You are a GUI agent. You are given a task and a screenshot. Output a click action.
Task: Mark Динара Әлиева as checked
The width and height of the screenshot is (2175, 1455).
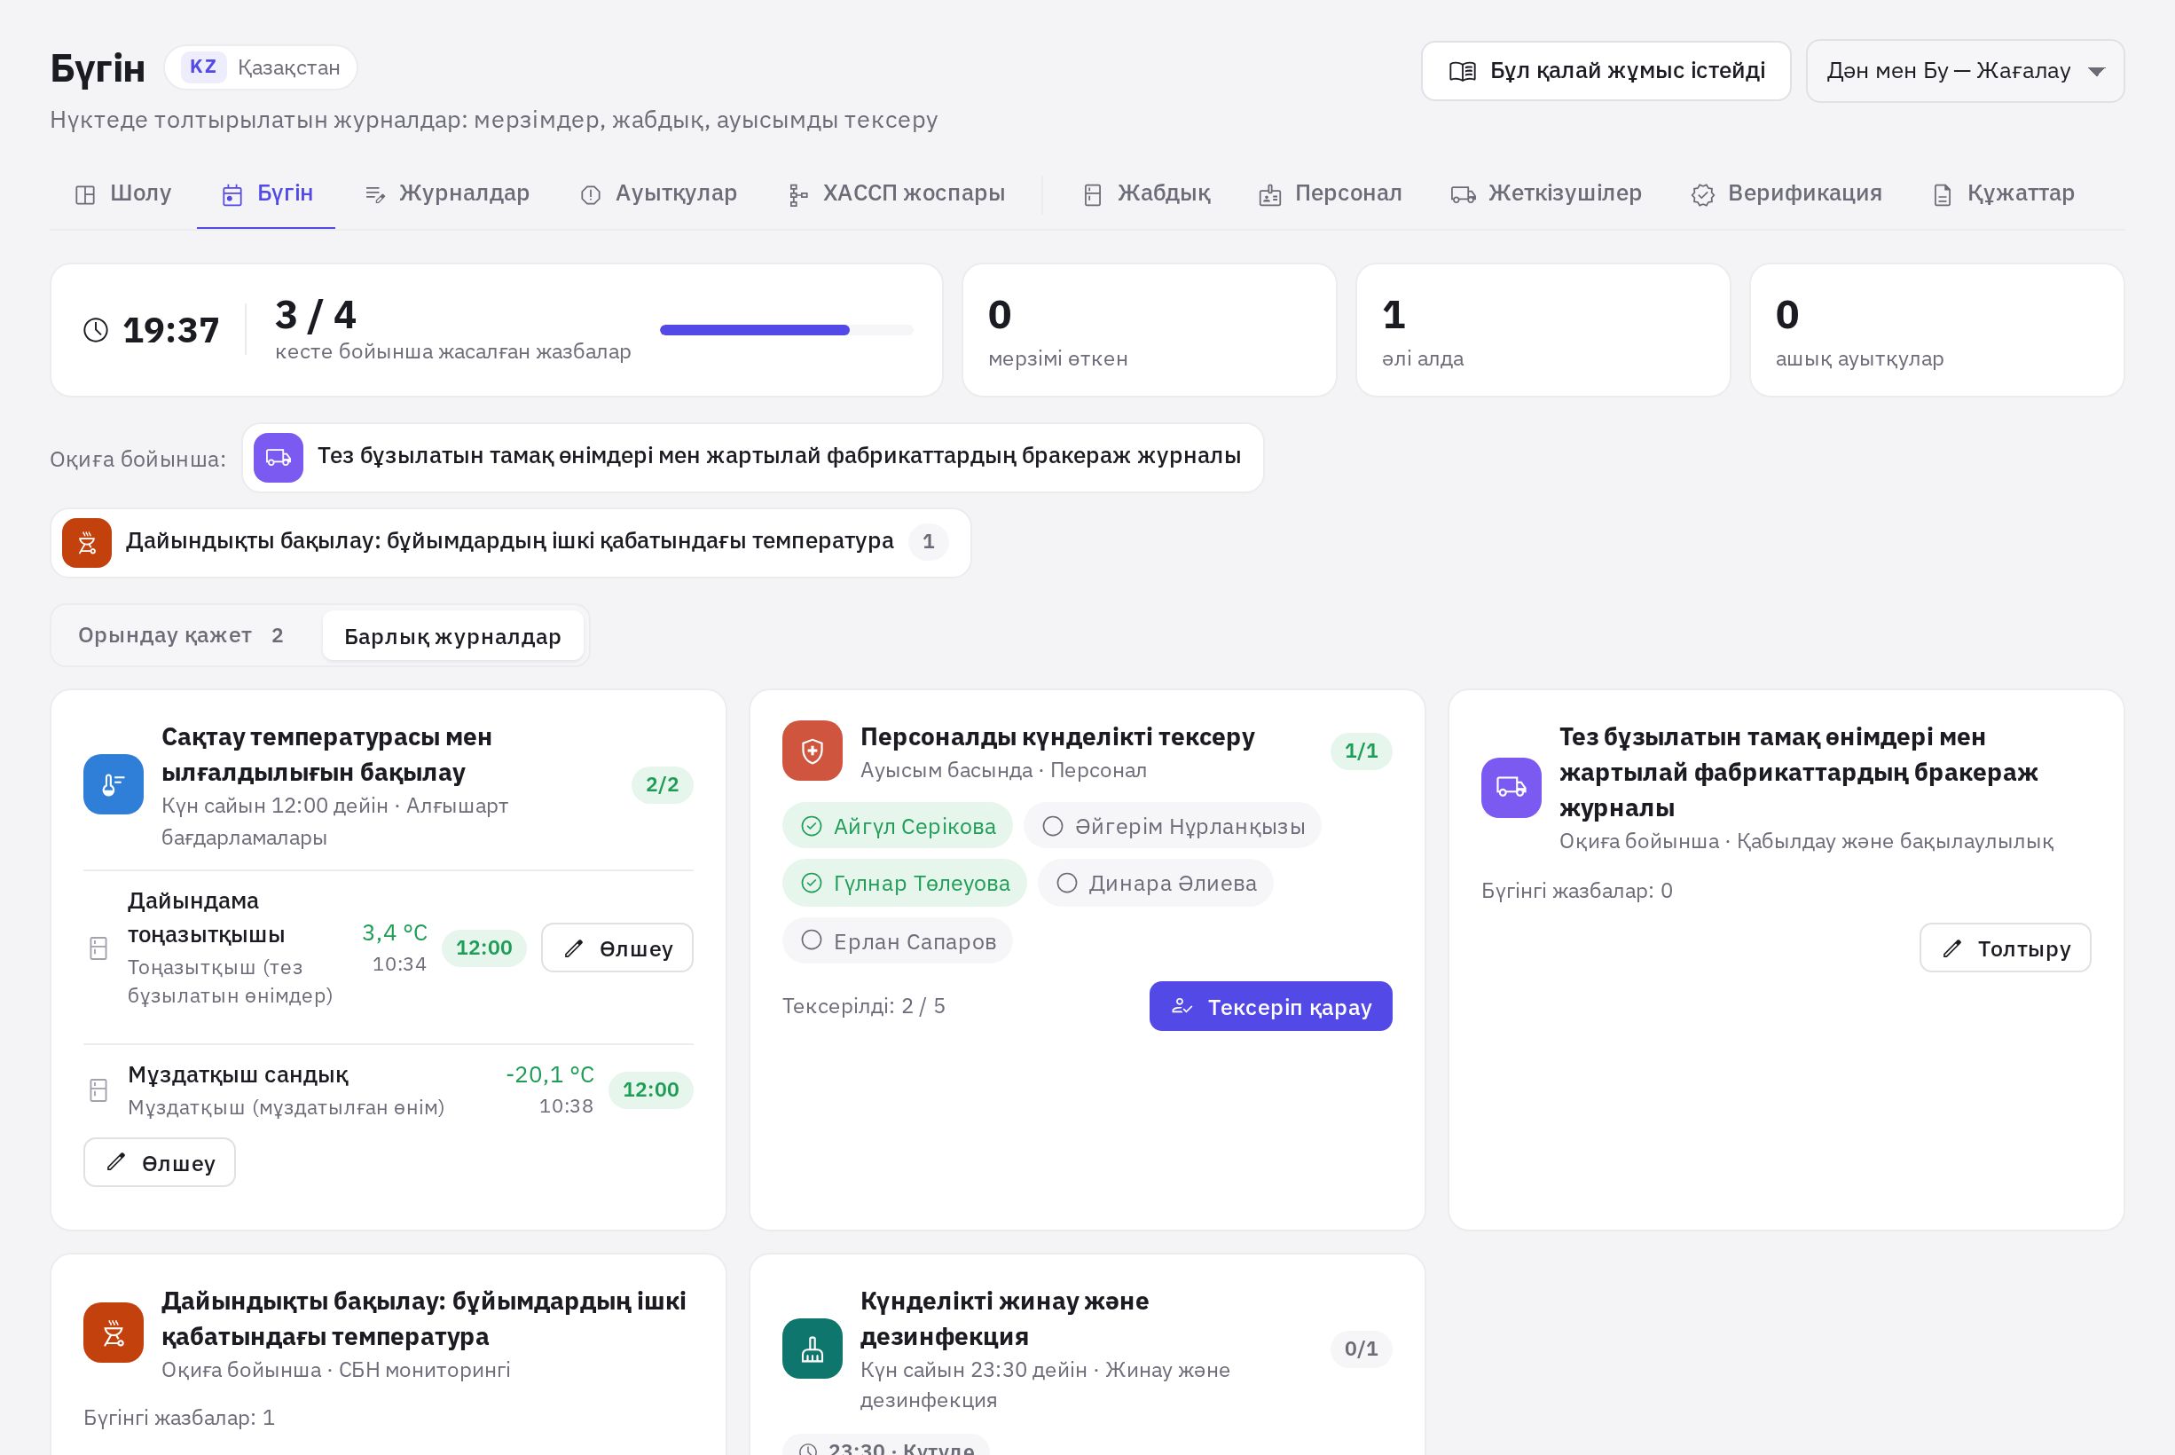[x=1155, y=884]
